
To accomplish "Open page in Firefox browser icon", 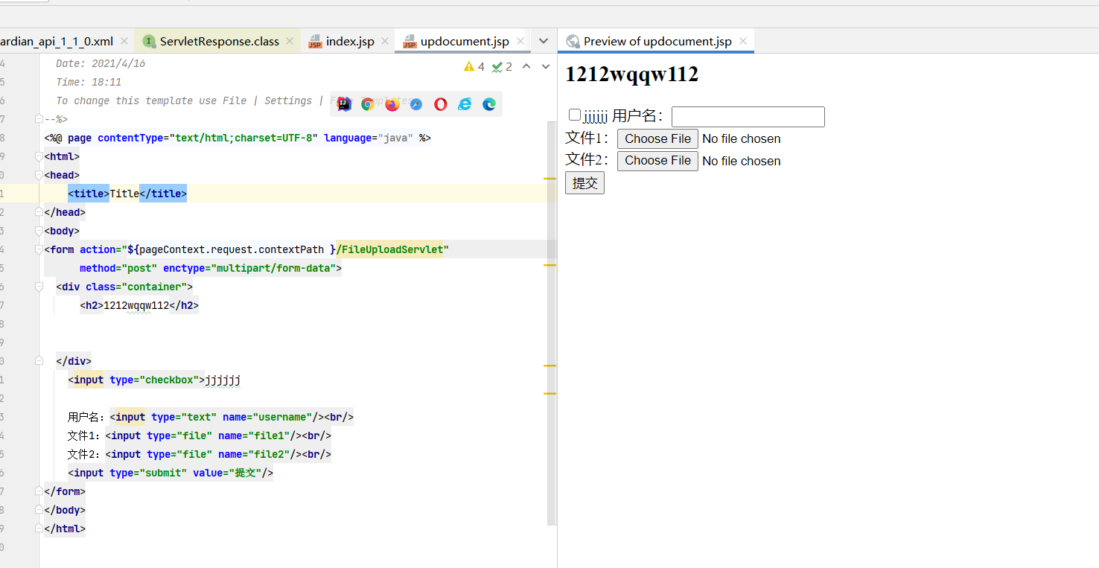I will tap(392, 104).
